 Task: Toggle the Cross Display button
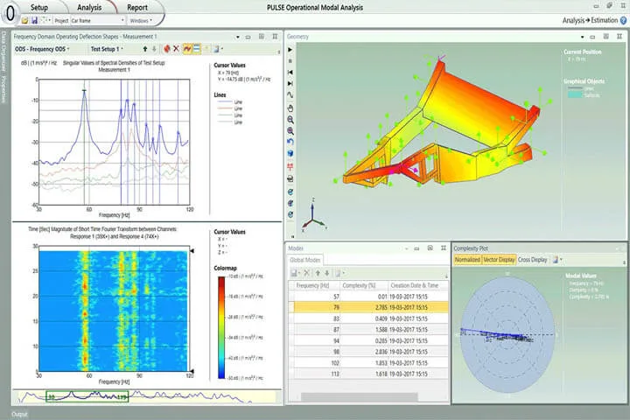point(532,260)
